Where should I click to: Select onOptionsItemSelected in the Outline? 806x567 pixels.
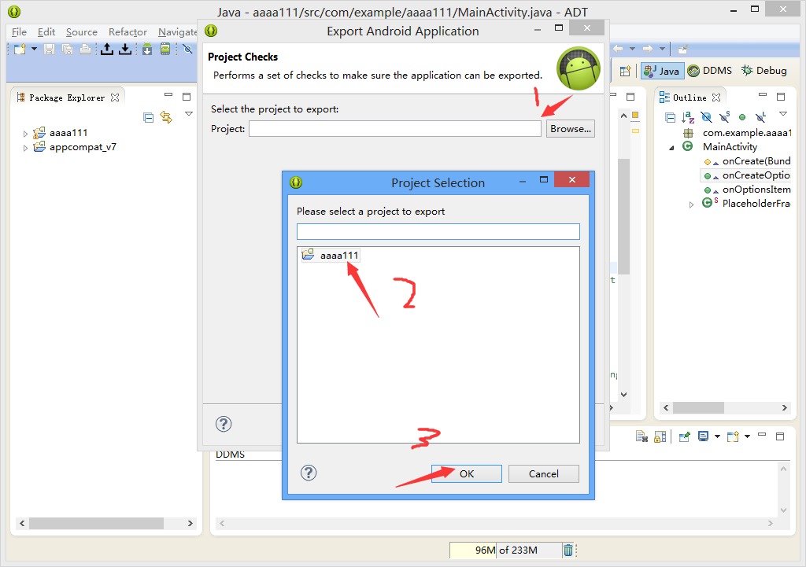click(756, 190)
